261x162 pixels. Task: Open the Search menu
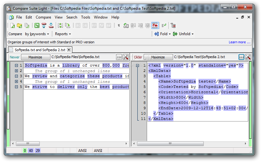click(72, 17)
